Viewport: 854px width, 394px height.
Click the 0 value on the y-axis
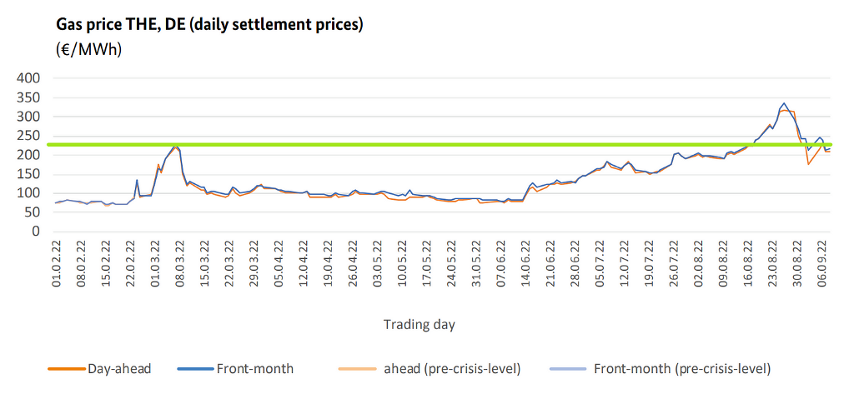[x=37, y=231]
